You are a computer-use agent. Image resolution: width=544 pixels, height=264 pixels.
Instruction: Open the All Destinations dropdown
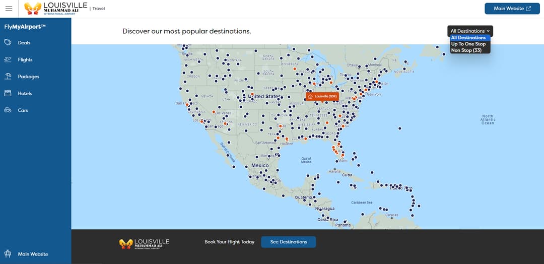pos(470,31)
